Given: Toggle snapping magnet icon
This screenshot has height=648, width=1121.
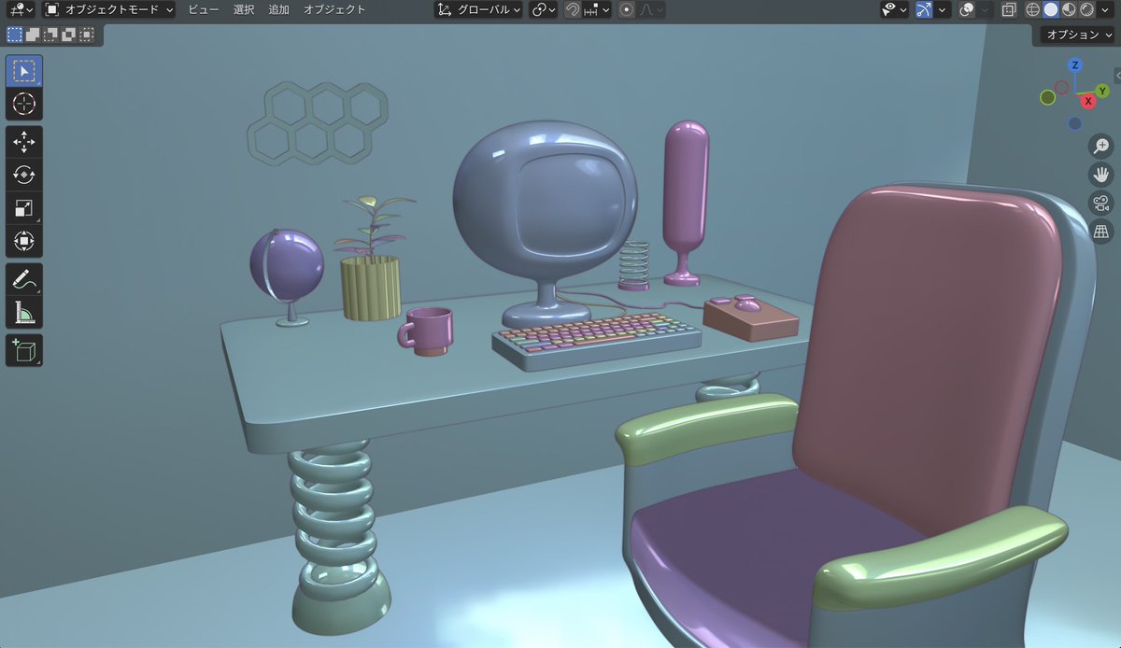Looking at the screenshot, I should [x=574, y=9].
